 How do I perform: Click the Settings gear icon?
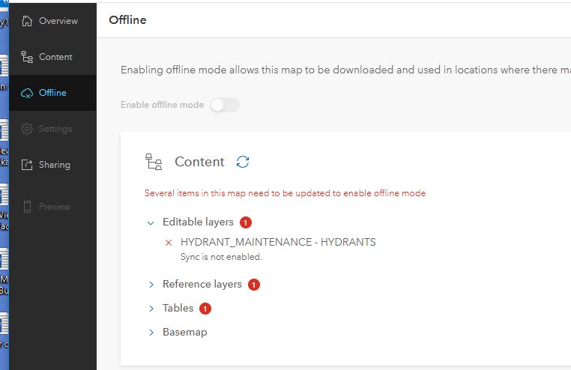26,129
